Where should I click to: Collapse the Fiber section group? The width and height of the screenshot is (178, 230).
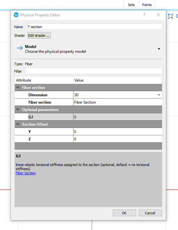(x=18, y=87)
